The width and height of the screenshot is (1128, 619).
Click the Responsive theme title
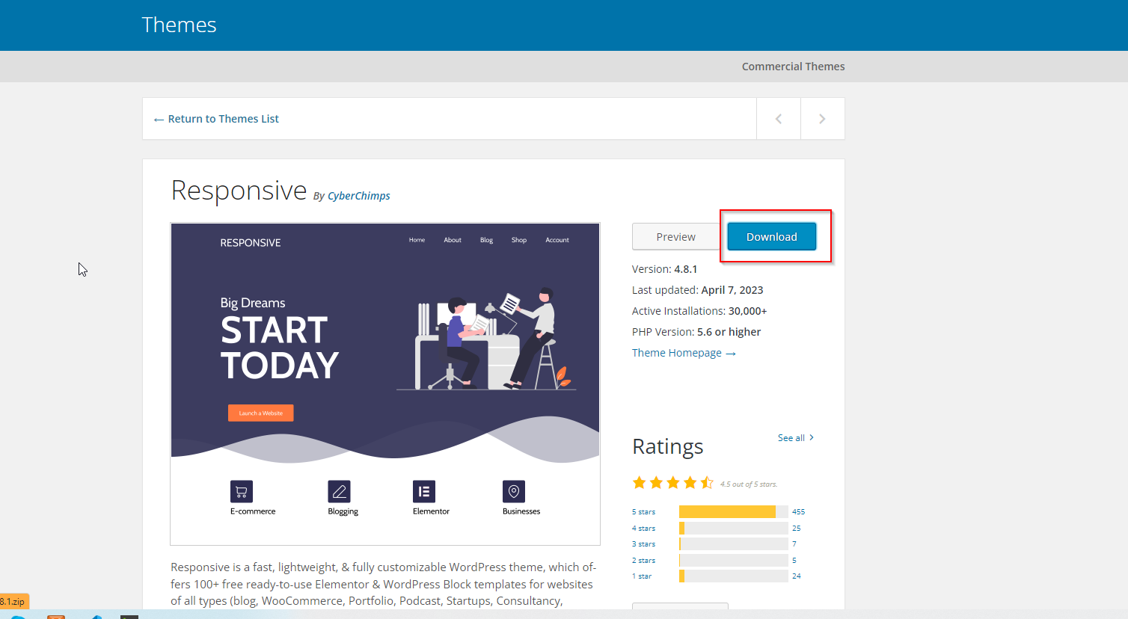point(239,191)
